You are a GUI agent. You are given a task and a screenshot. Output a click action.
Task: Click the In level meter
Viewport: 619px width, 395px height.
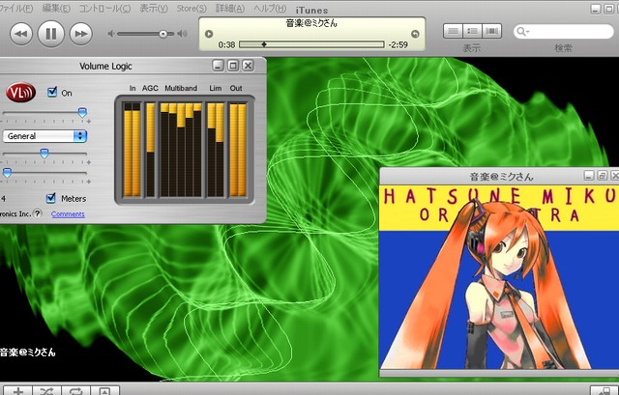(x=133, y=150)
